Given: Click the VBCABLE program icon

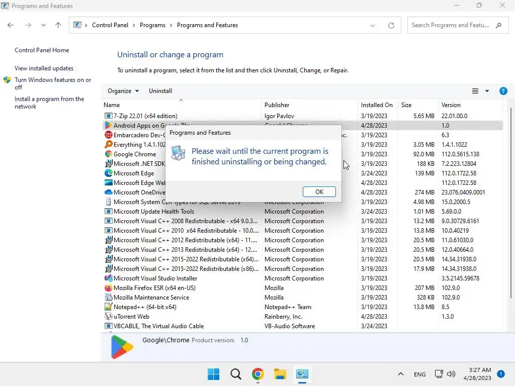Looking at the screenshot, I should pyautogui.click(x=108, y=326).
